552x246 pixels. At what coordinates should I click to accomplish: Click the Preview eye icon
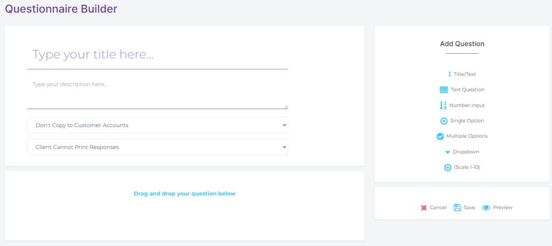point(486,208)
